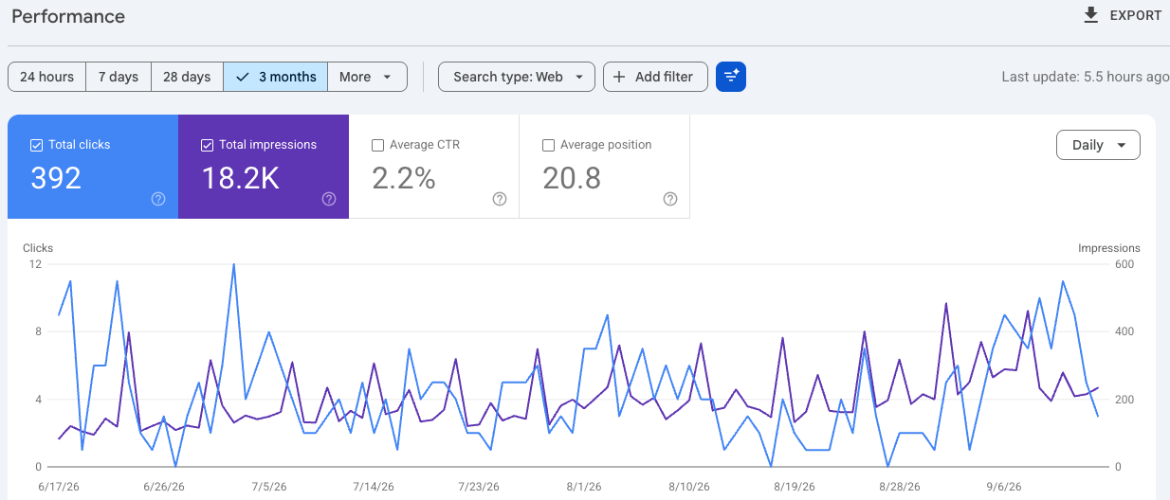Click the 20.8 average position value
This screenshot has width=1170, height=500.
click(572, 178)
